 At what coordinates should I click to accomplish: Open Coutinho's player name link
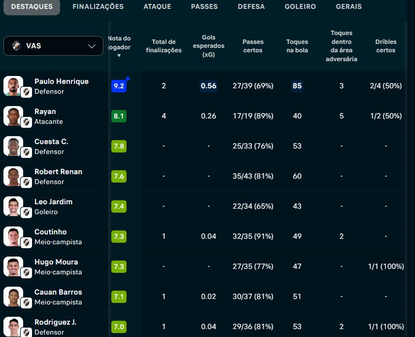tap(50, 232)
